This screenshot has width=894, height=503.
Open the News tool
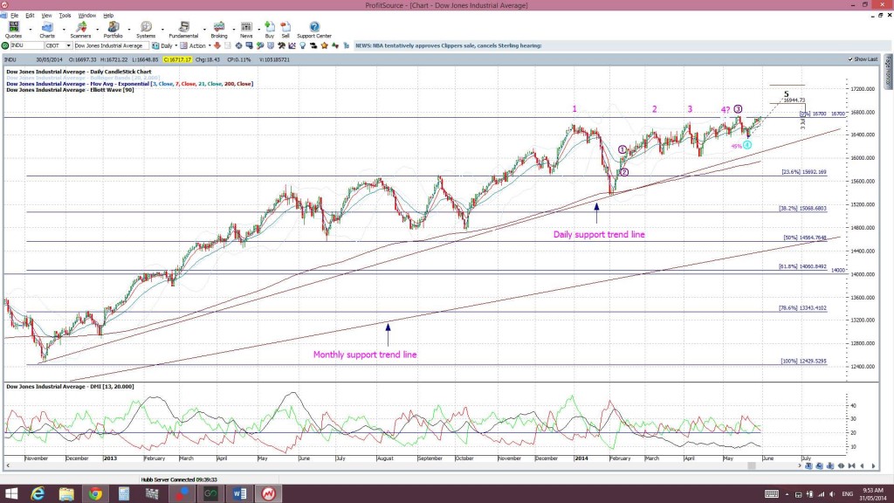[246, 29]
